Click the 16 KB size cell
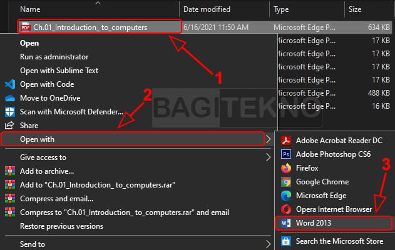 click(x=381, y=106)
